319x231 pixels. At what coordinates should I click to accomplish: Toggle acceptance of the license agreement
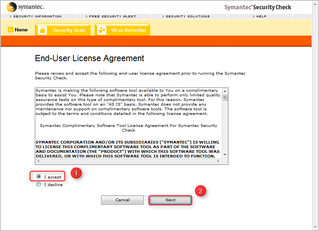point(38,176)
